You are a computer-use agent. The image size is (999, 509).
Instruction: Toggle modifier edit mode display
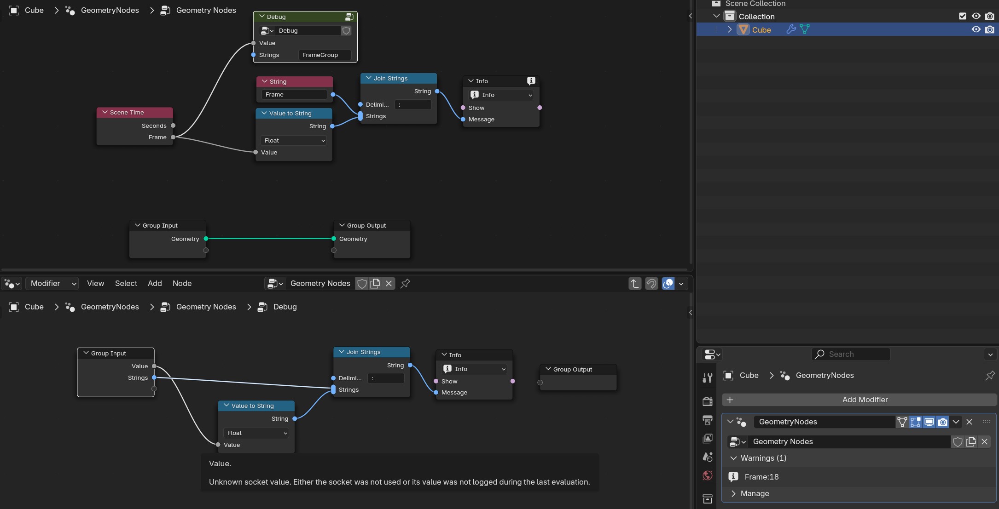click(x=916, y=422)
